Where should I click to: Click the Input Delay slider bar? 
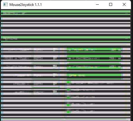(x=94, y=50)
